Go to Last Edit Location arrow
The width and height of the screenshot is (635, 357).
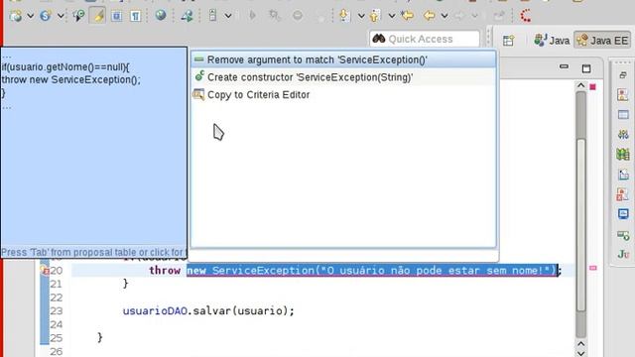tap(408, 16)
